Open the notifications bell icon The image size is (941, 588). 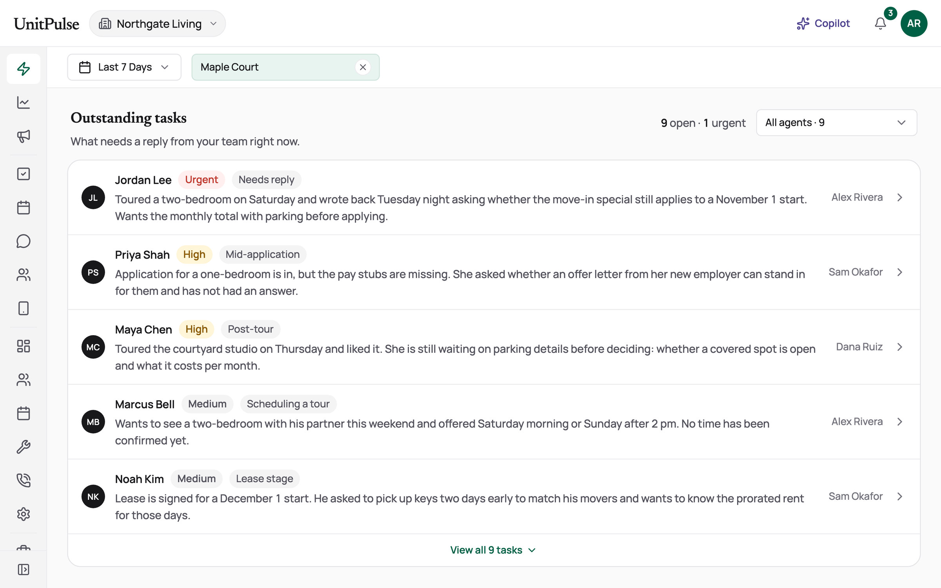[x=881, y=24]
